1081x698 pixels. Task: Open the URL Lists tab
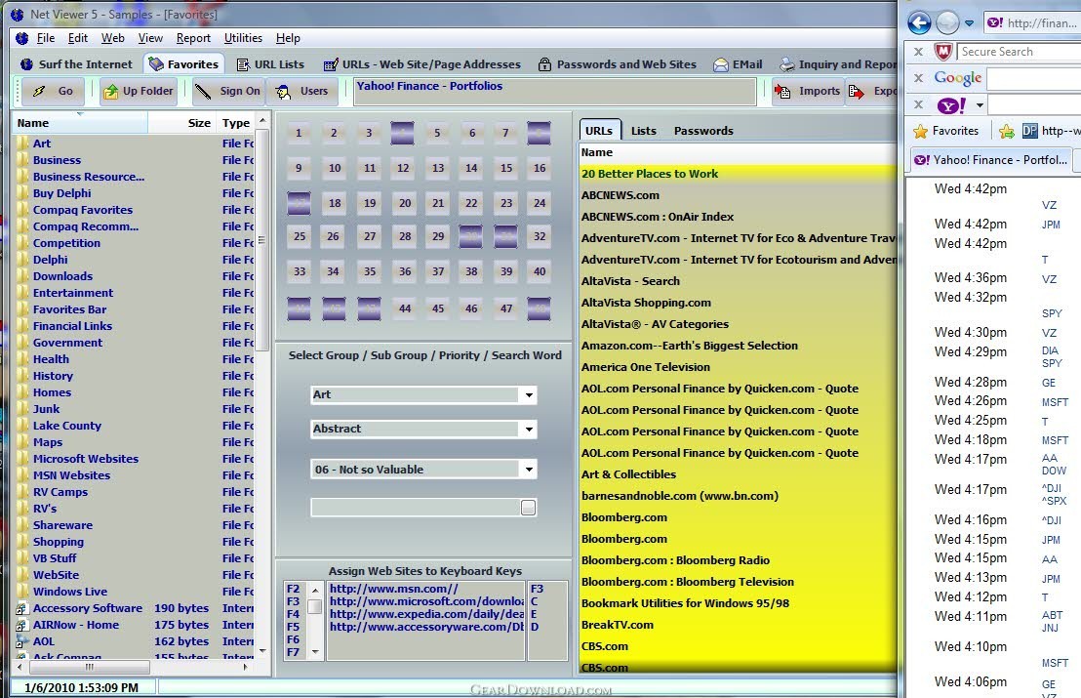(270, 64)
